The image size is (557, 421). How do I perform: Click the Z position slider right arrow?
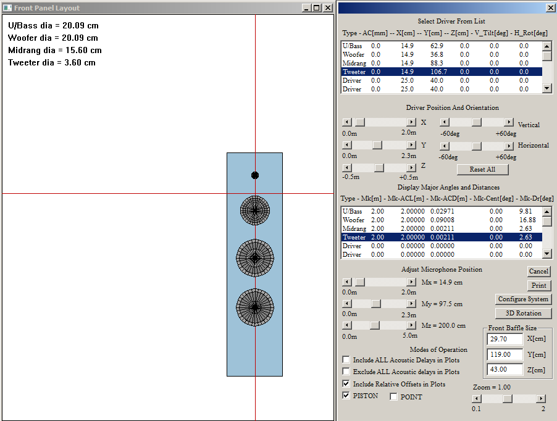(411, 167)
